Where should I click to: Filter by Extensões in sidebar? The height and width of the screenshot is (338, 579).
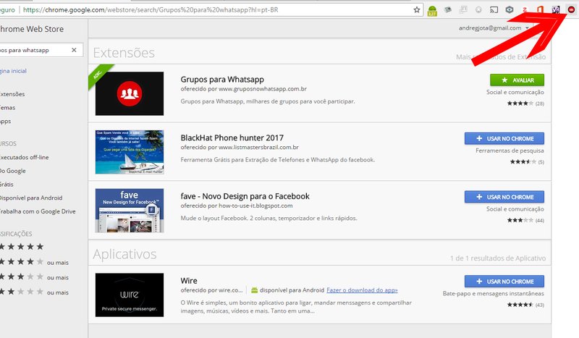pyautogui.click(x=12, y=94)
